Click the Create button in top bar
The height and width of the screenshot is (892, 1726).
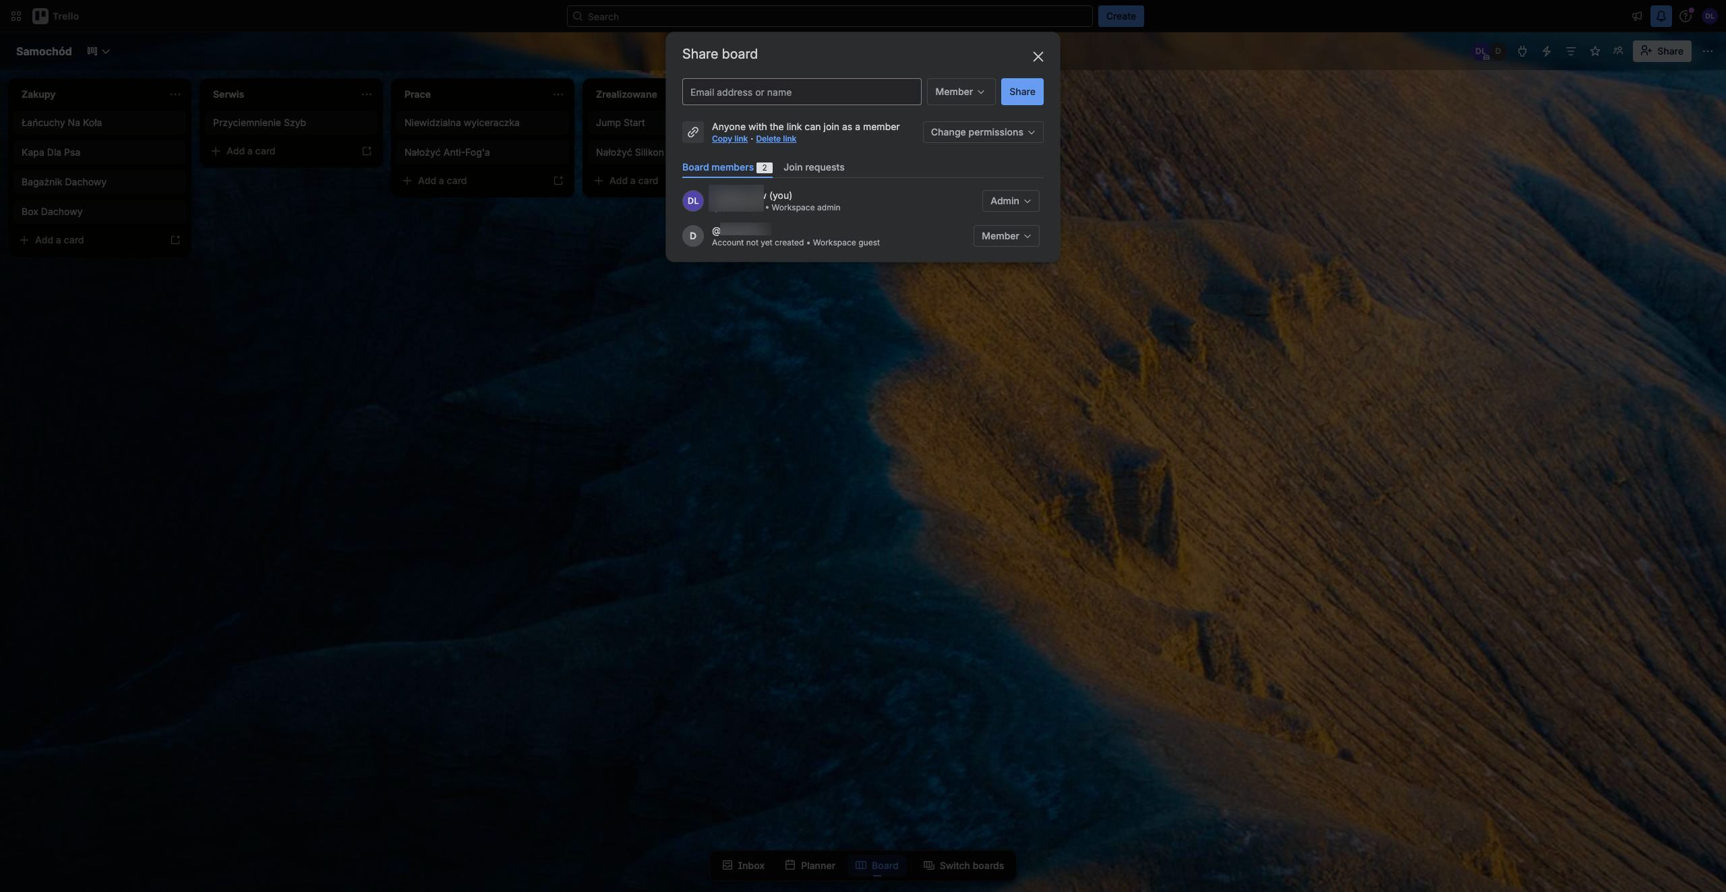pos(1121,16)
